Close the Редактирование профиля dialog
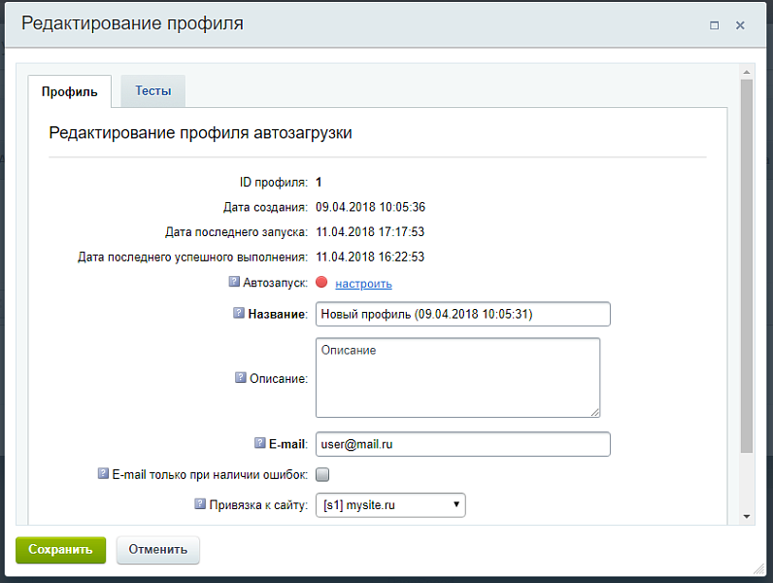The height and width of the screenshot is (583, 773). pyautogui.click(x=740, y=25)
